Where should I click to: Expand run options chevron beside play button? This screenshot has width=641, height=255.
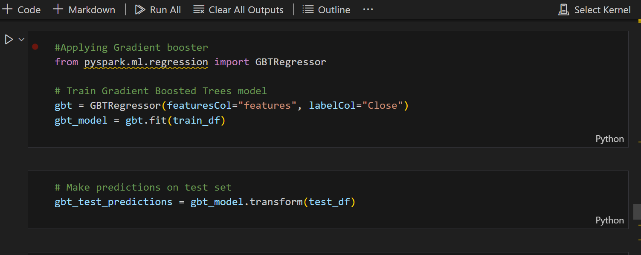click(x=21, y=40)
